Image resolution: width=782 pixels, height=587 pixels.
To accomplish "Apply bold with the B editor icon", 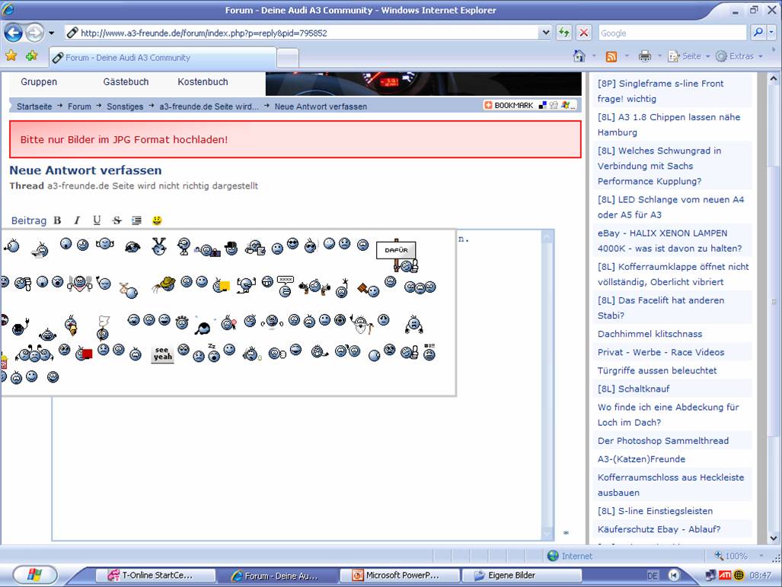I will coord(57,220).
